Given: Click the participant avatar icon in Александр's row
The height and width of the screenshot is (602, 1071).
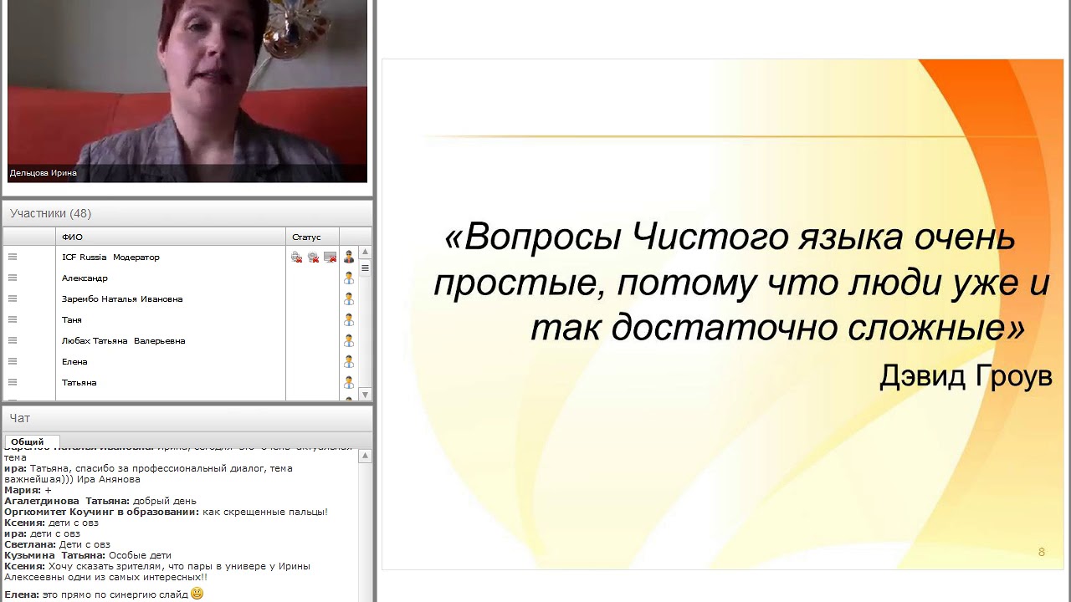Looking at the screenshot, I should (349, 278).
